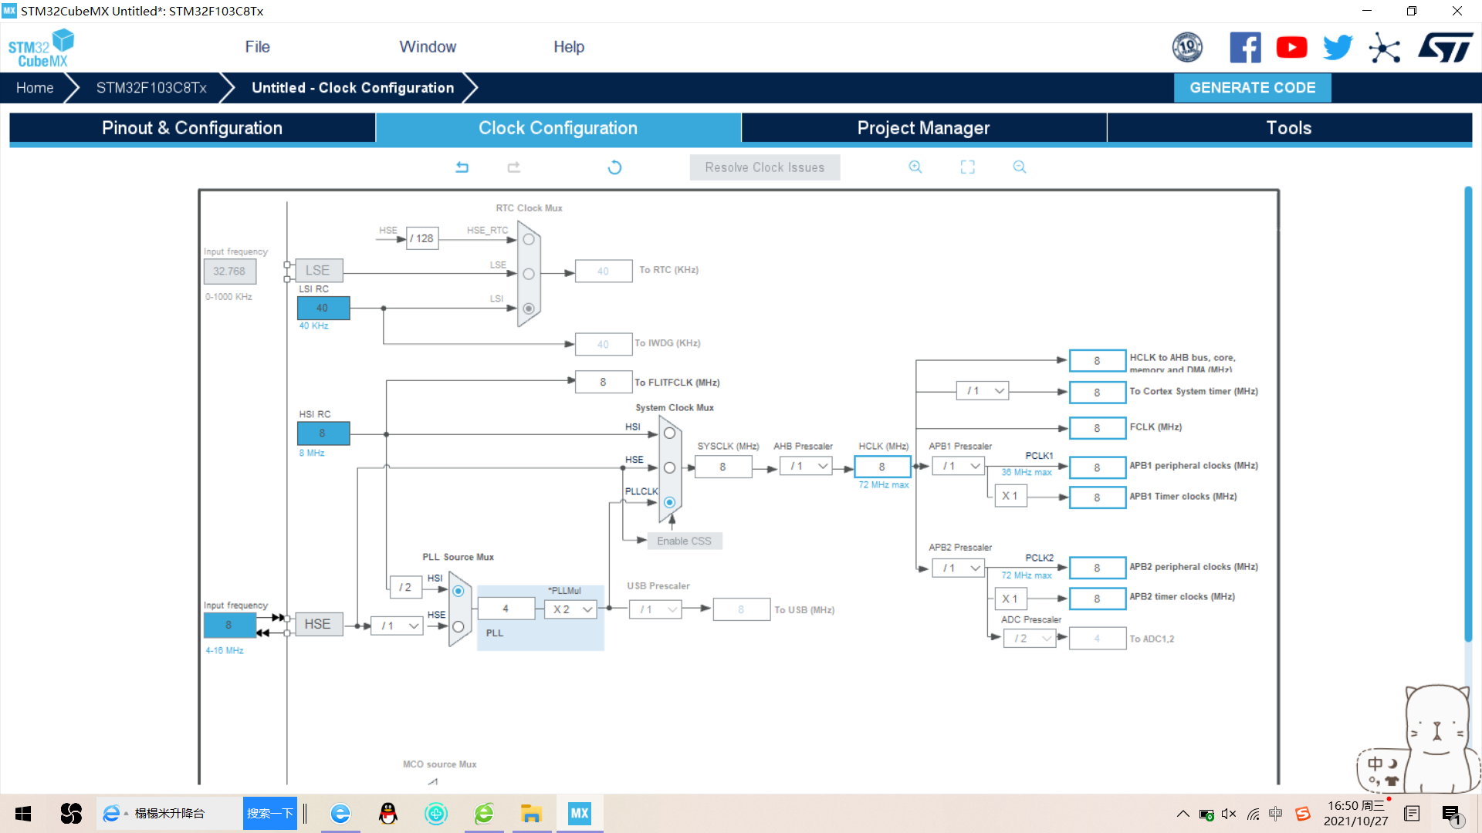Image resolution: width=1482 pixels, height=833 pixels.
Task: Click the muted volume tray icon
Action: pyautogui.click(x=1229, y=814)
